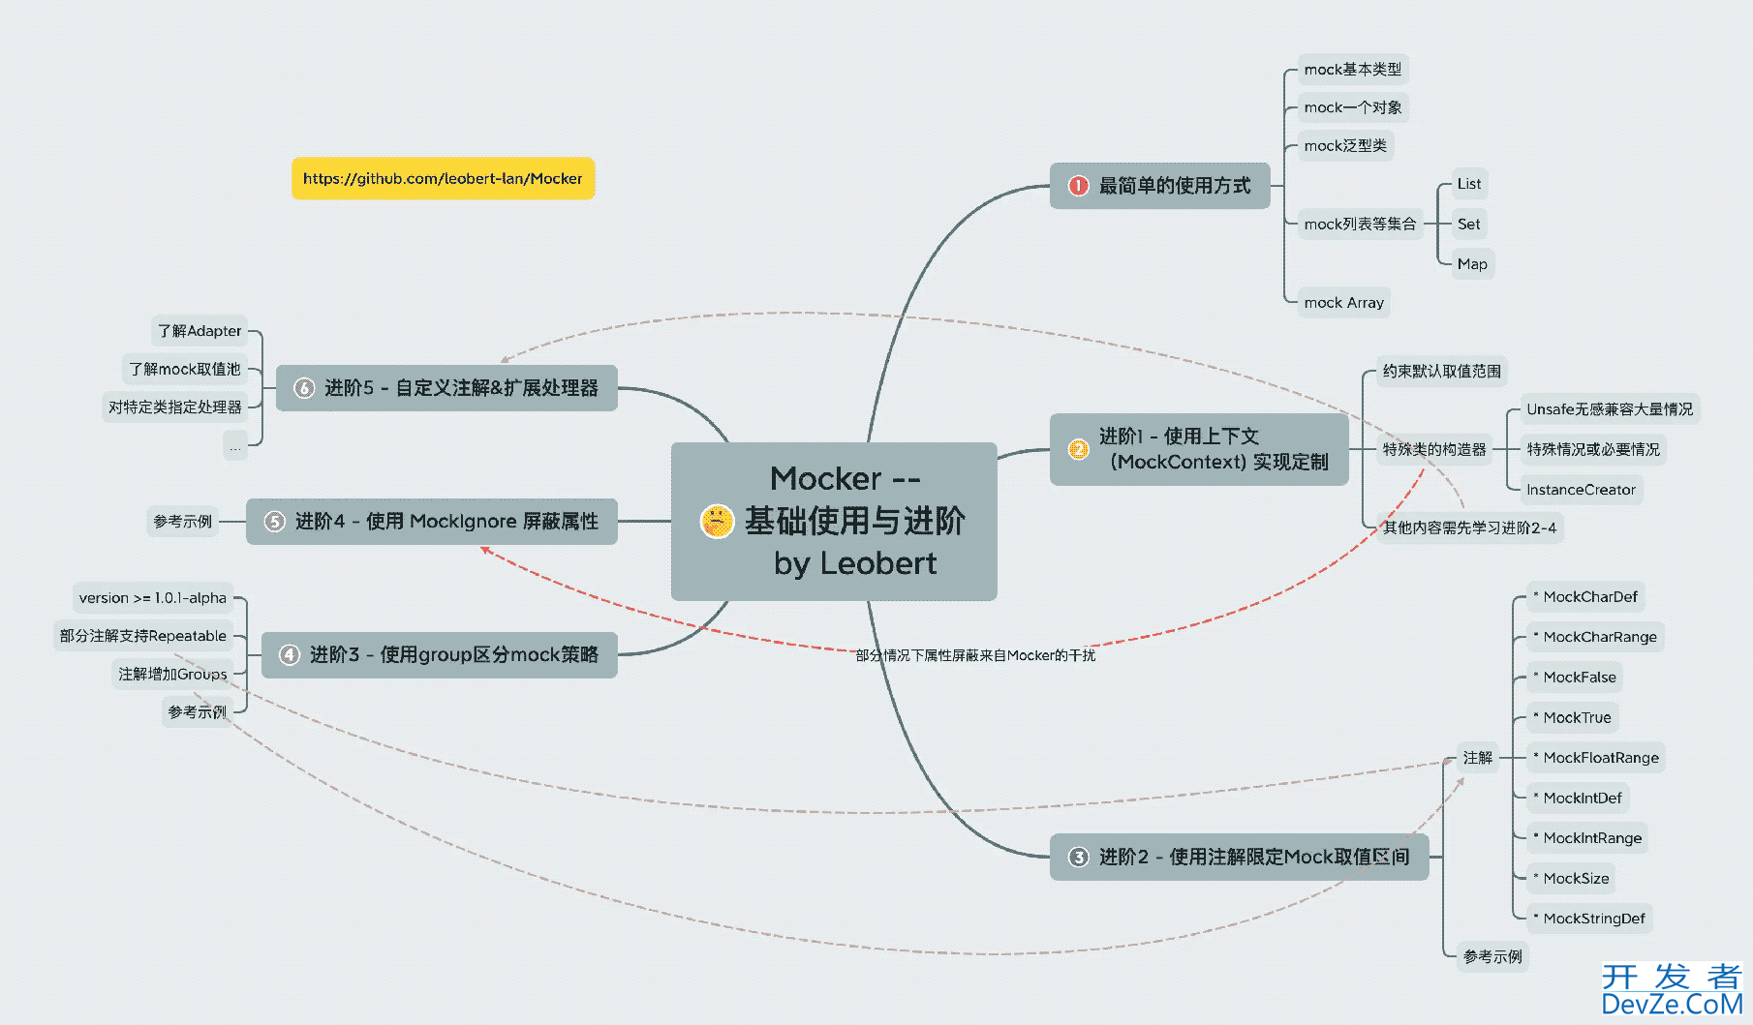Select the 部分注解支持Repeatable node
Image resolution: width=1753 pixels, height=1025 pixels.
point(143,636)
